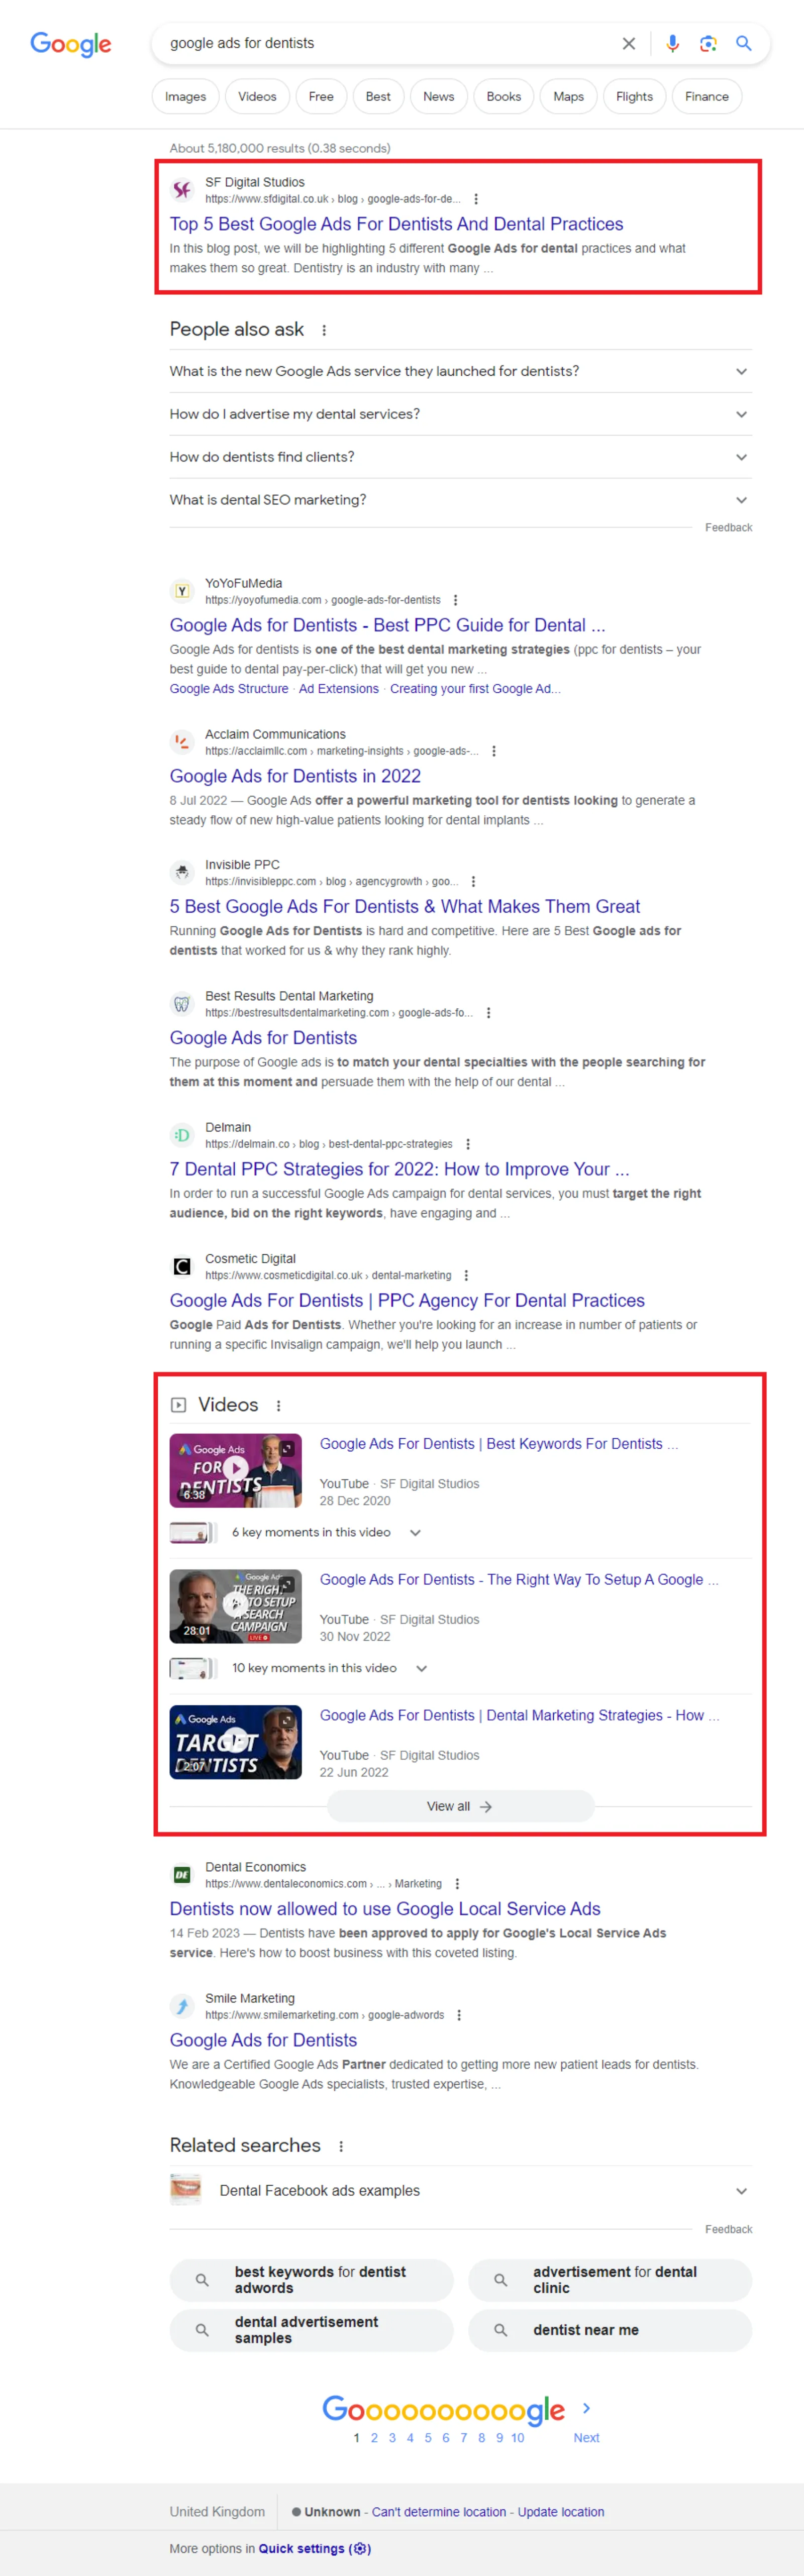Click the Ad Extensions sitelink
Screen dimensions: 804x2576
339,689
